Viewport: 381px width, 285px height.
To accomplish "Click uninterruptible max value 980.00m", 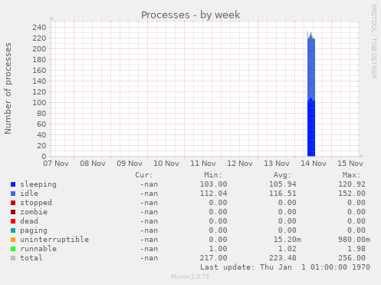I will coord(354,240).
